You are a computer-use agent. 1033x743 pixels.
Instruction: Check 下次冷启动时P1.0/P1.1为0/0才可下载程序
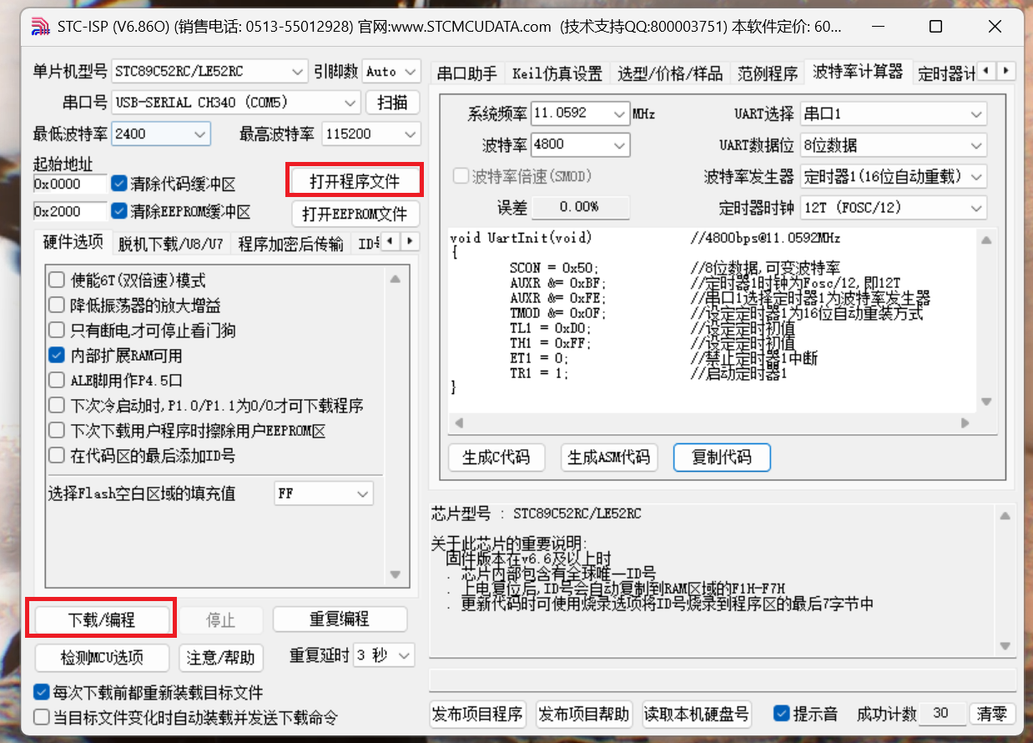[57, 406]
